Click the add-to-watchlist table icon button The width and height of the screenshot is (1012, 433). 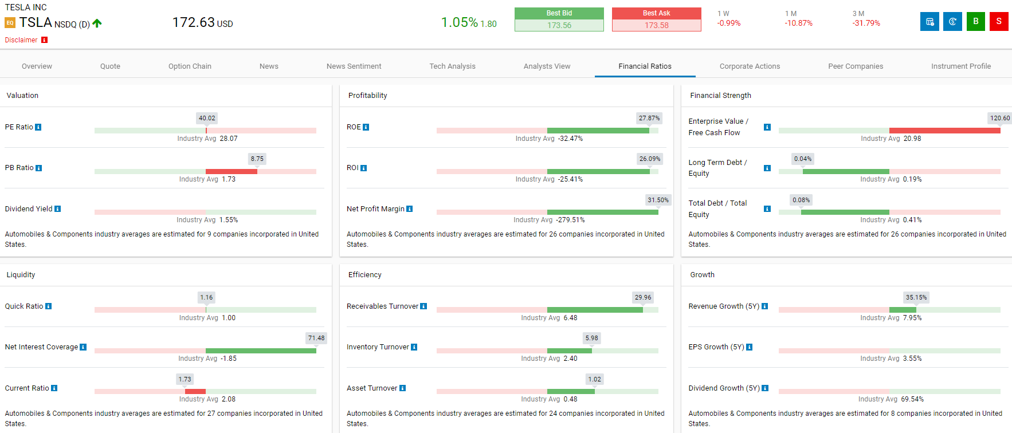(929, 22)
